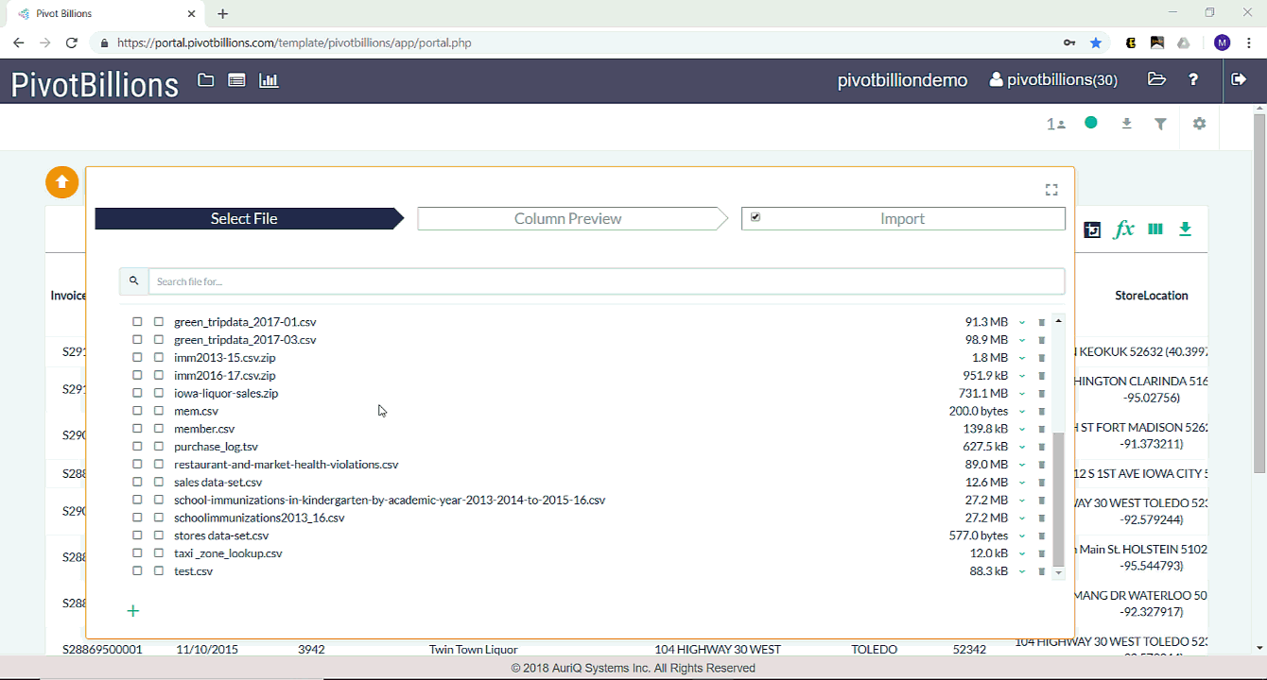Expand chevron for mem.csv

click(1022, 412)
